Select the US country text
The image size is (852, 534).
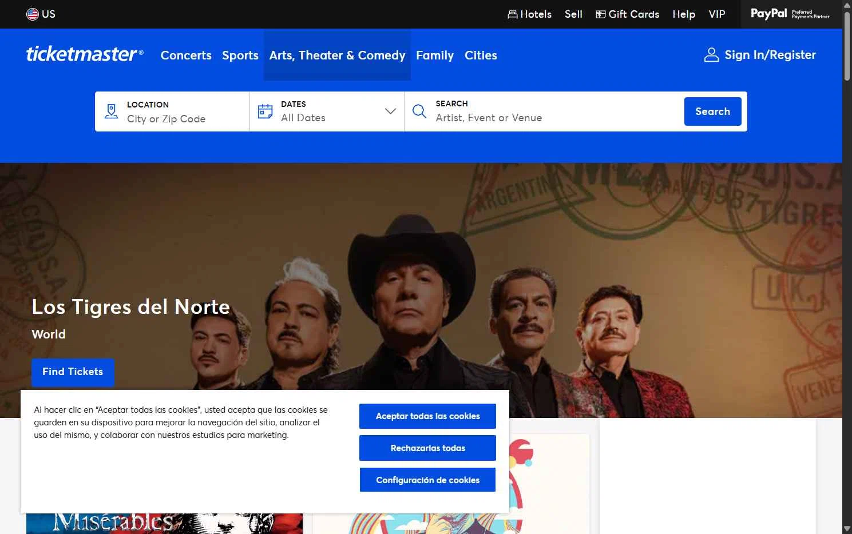(49, 14)
